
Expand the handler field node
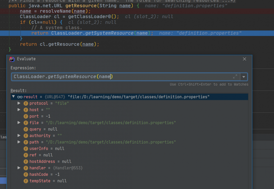tap(19, 168)
